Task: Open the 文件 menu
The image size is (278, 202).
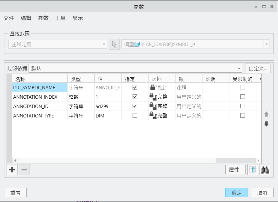Action: click(x=9, y=18)
